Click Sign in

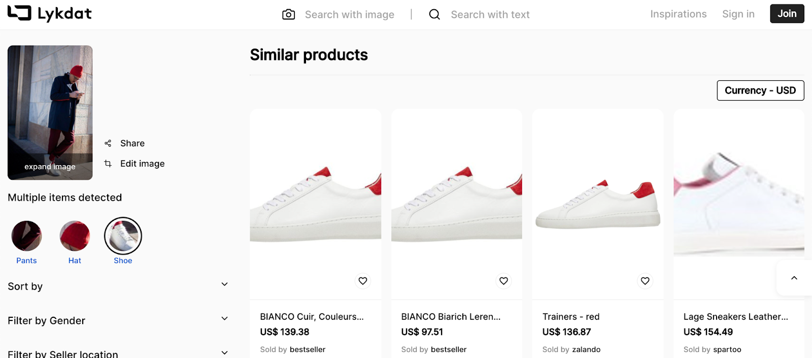738,14
